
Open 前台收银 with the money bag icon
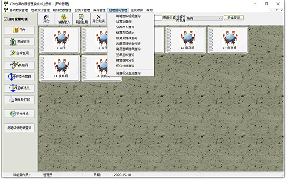click(x=13, y=42)
